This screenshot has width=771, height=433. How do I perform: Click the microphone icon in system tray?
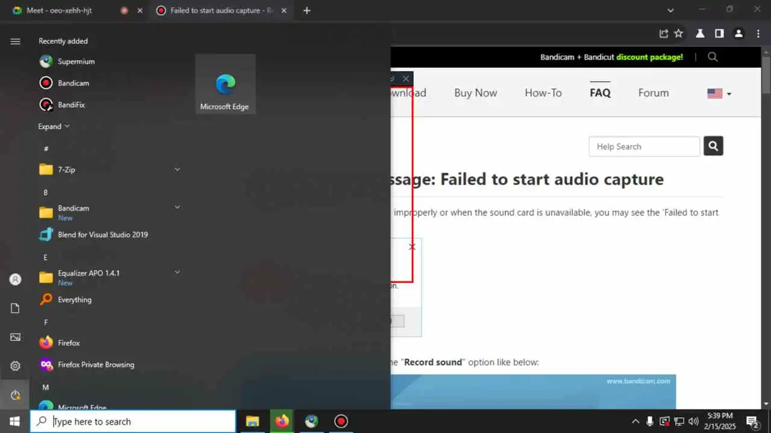tap(650, 421)
